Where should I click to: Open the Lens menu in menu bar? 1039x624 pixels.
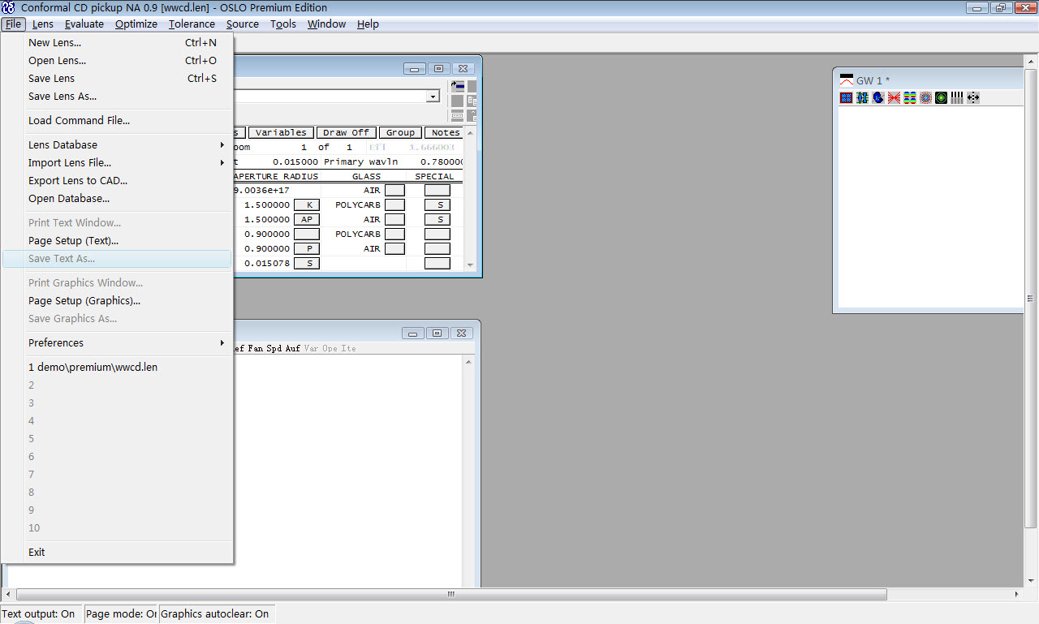coord(43,24)
